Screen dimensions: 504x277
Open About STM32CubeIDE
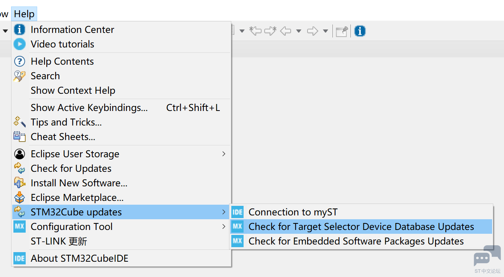pos(121,258)
